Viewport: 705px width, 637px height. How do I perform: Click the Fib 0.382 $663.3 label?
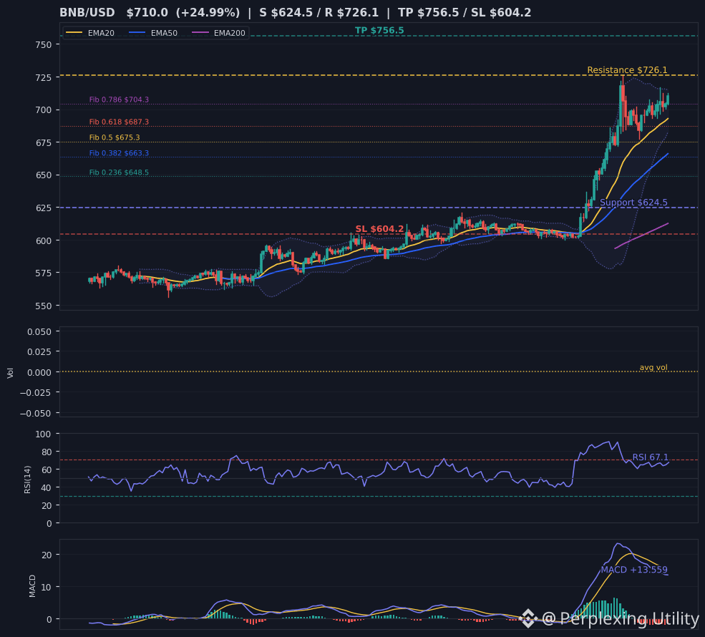[119, 153]
